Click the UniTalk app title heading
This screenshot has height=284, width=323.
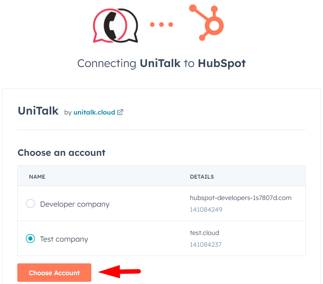[38, 111]
